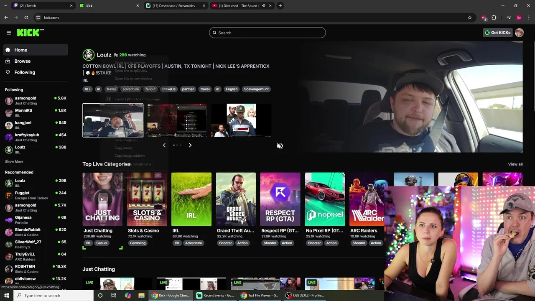Switch to the Dashboard / Streamlabs tab
This screenshot has height=301, width=535.
pyautogui.click(x=176, y=6)
